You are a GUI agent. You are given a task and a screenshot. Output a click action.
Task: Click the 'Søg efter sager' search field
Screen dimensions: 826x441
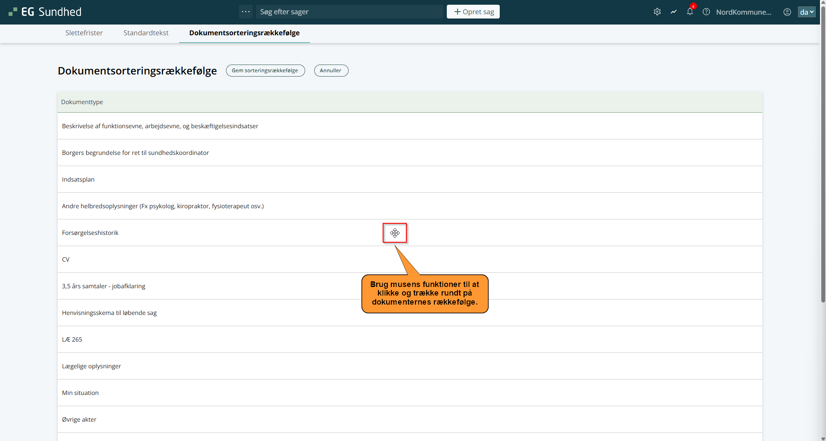pyautogui.click(x=349, y=12)
